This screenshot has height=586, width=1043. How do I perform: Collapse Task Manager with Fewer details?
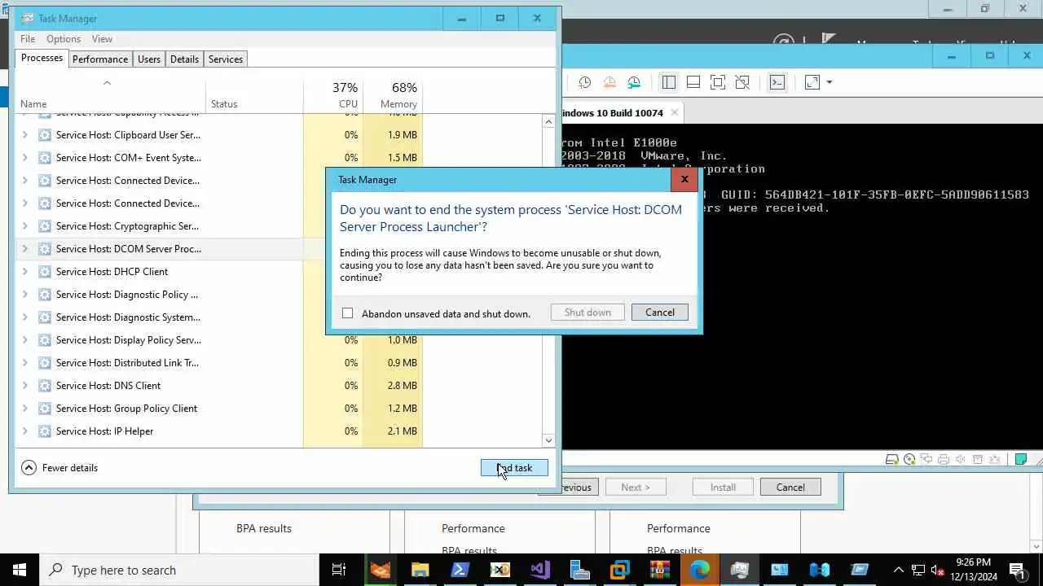(59, 468)
